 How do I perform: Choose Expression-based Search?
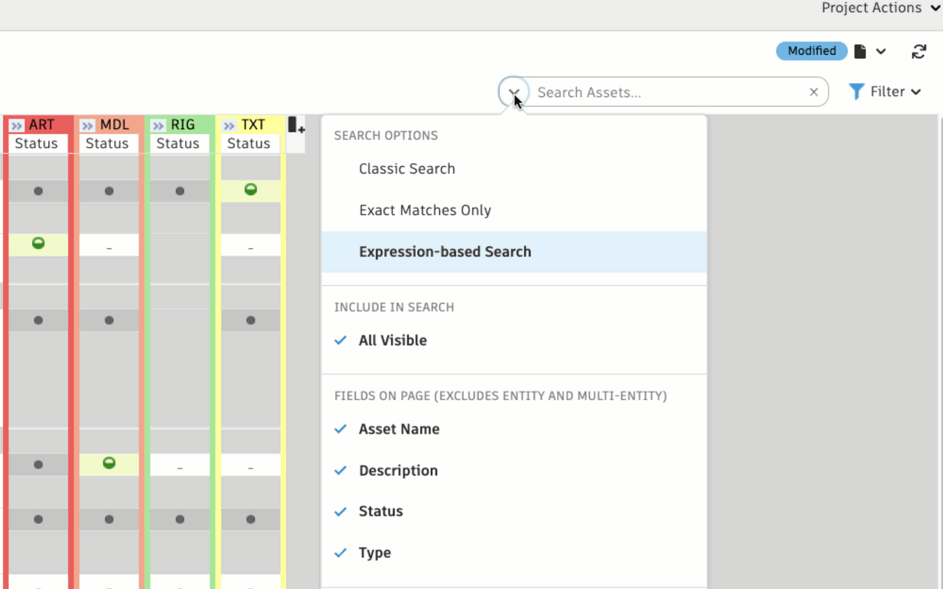click(514, 251)
